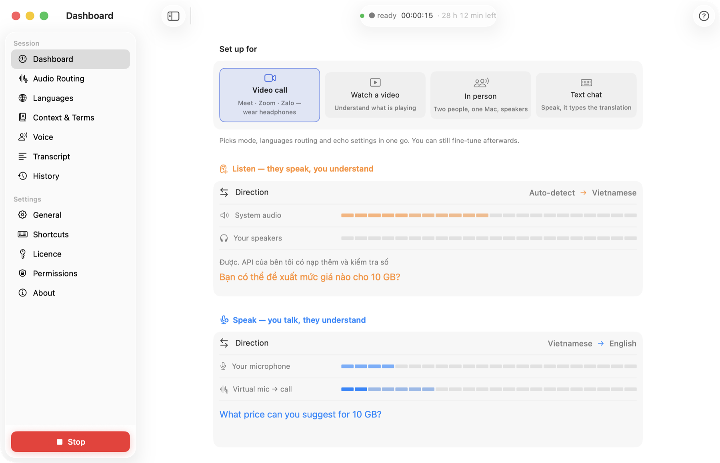
Task: Click the ear icon beside Listen heading
Action: tap(224, 169)
